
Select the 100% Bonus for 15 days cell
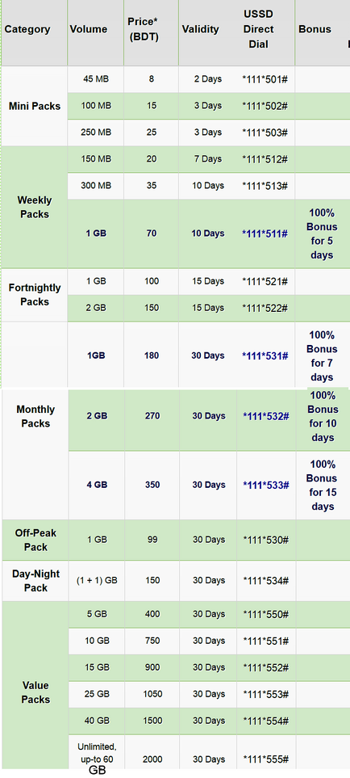point(323,486)
